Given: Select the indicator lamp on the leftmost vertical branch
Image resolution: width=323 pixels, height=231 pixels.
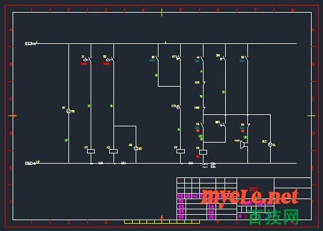Looking at the screenshot, I should pyautogui.click(x=68, y=111).
